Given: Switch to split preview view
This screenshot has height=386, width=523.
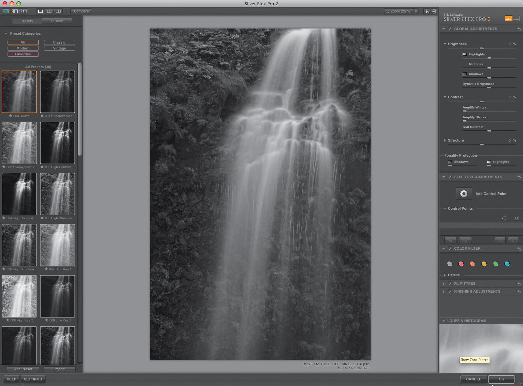Looking at the screenshot, I should 49,11.
